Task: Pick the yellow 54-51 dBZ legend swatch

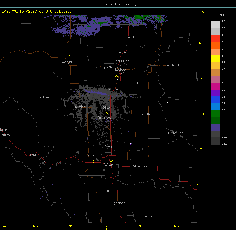Action: 215,59
